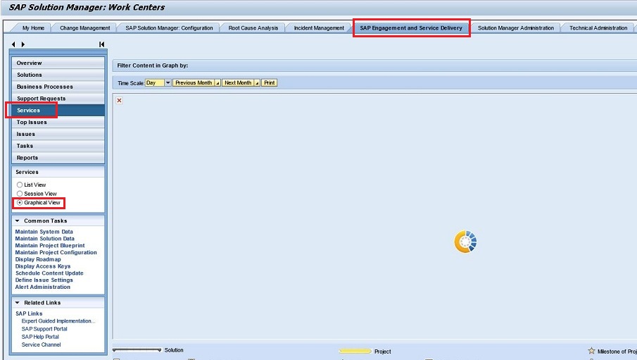Click the Time Scale Day input field

pos(155,82)
